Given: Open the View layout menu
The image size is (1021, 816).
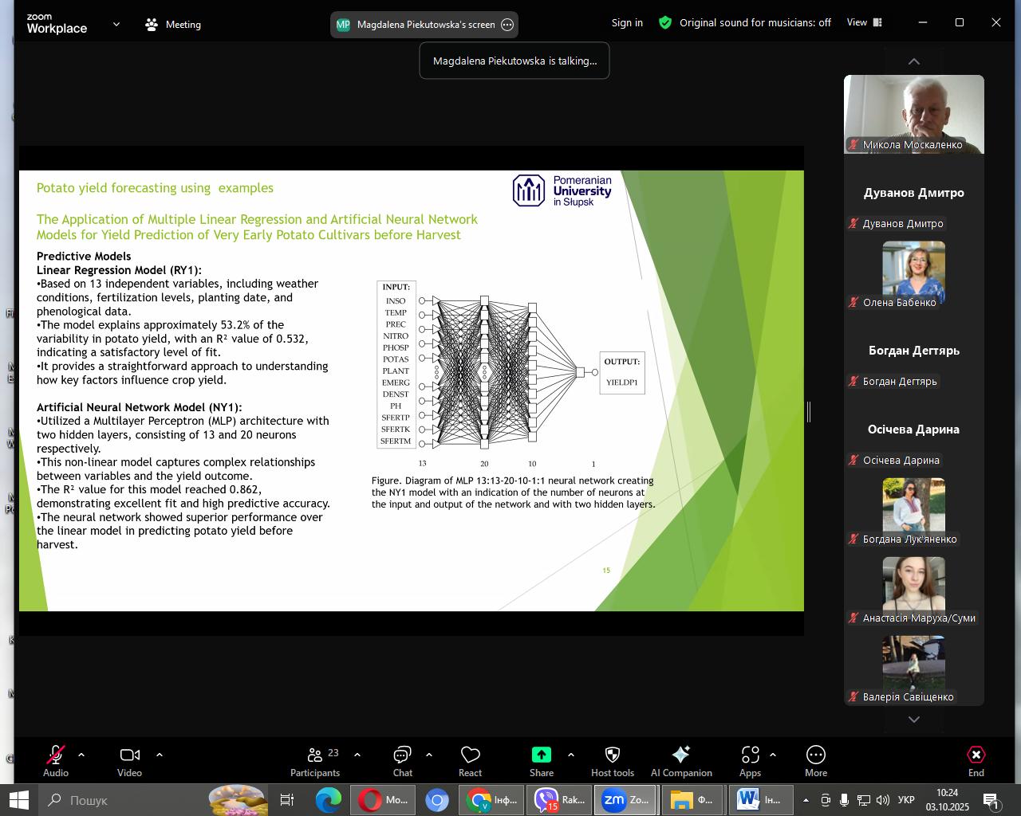Looking at the screenshot, I should pos(865,23).
